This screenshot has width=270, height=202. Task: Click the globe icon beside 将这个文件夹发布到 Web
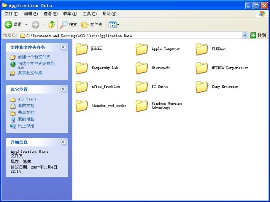click(x=13, y=64)
